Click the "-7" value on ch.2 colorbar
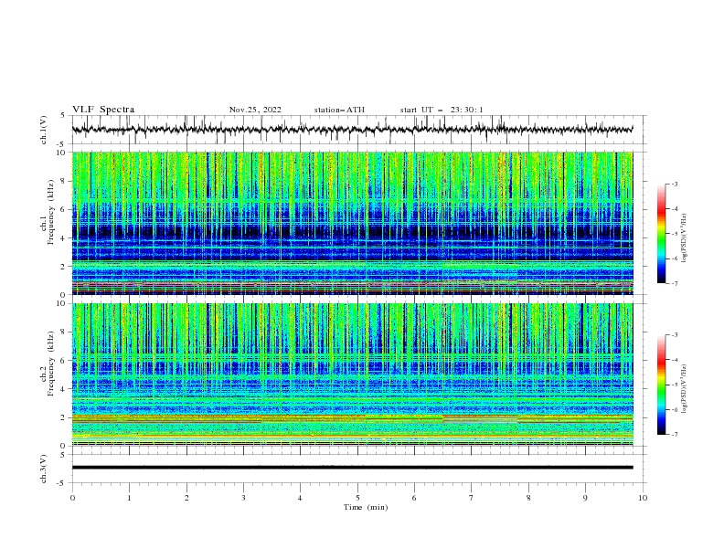 click(x=675, y=435)
